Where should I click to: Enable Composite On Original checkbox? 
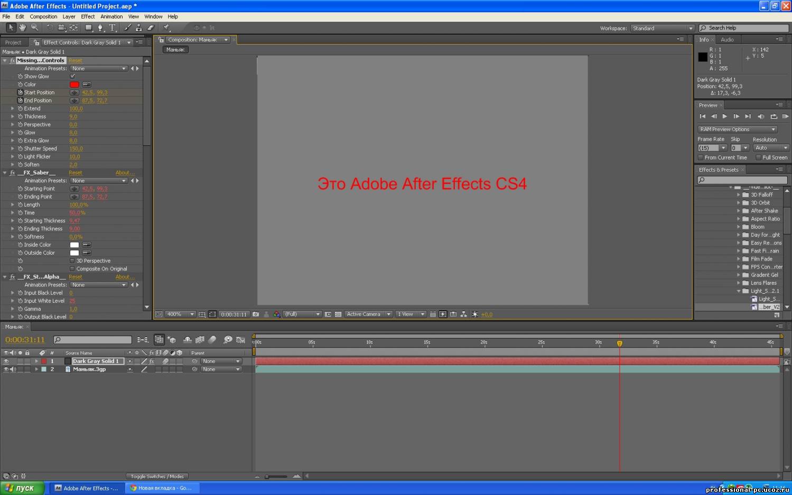click(72, 268)
